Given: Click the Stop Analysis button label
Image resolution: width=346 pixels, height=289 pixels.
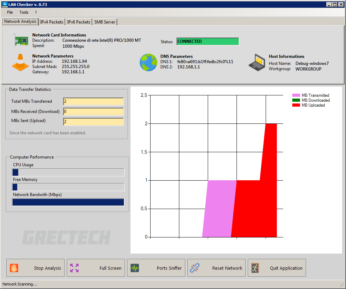Looking at the screenshot, I should click(47, 268).
